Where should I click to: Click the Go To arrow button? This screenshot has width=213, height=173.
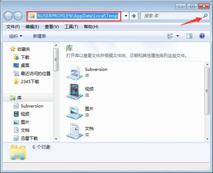click(x=134, y=16)
